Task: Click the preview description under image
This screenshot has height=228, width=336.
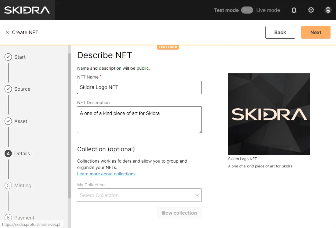Action: (x=260, y=166)
